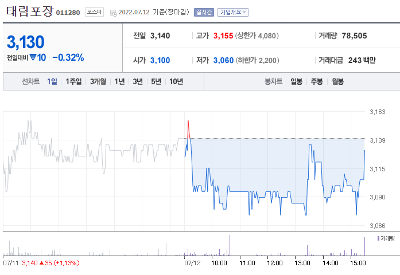This screenshot has width=400, height=275.
Task: Click the 11:00 time axis label
Action: pyautogui.click(x=247, y=263)
